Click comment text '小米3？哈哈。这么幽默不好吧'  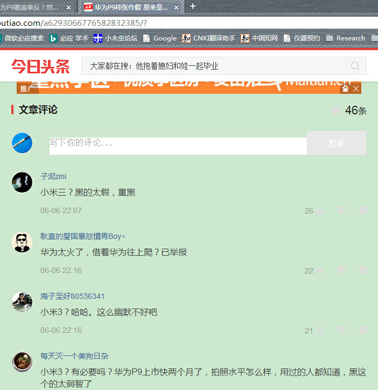99,312
